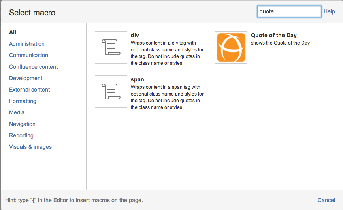This screenshot has width=343, height=210.
Task: Select the Reporting category
Action: (21, 135)
